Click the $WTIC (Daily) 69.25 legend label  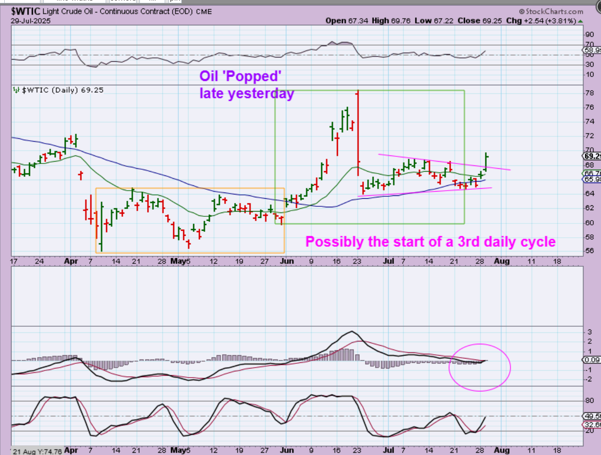[63, 90]
